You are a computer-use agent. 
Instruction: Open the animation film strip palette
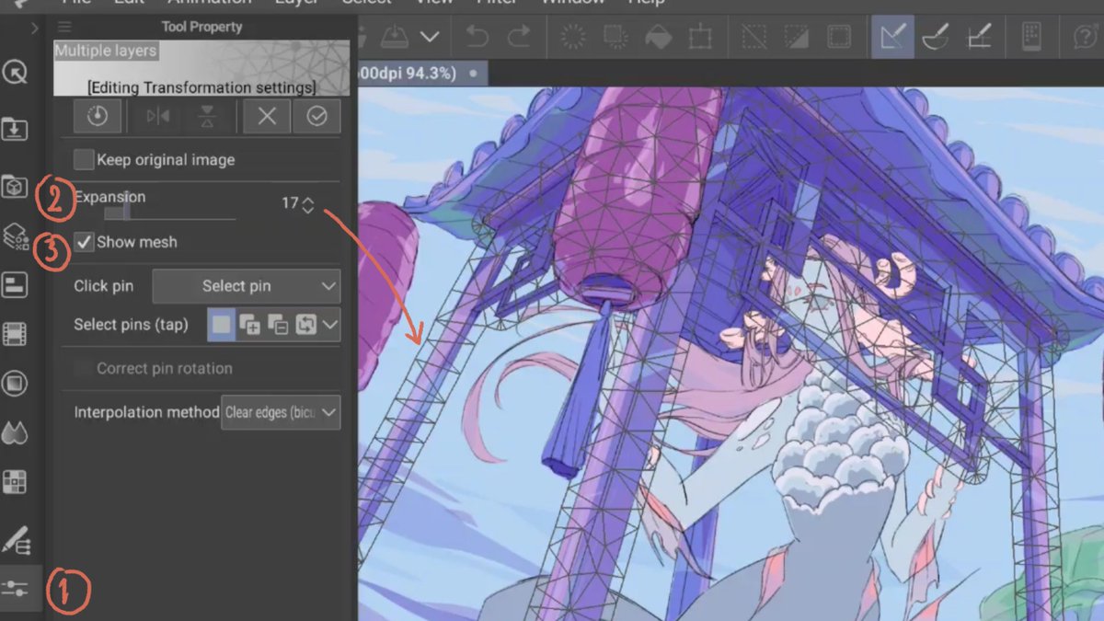pyautogui.click(x=15, y=335)
